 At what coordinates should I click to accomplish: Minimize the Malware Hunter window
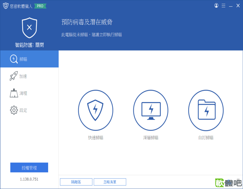click(231, 6)
